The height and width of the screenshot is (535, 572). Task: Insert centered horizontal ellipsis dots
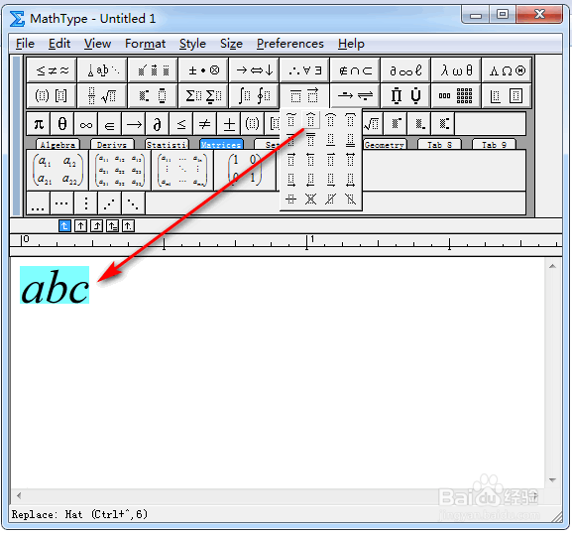click(x=61, y=203)
